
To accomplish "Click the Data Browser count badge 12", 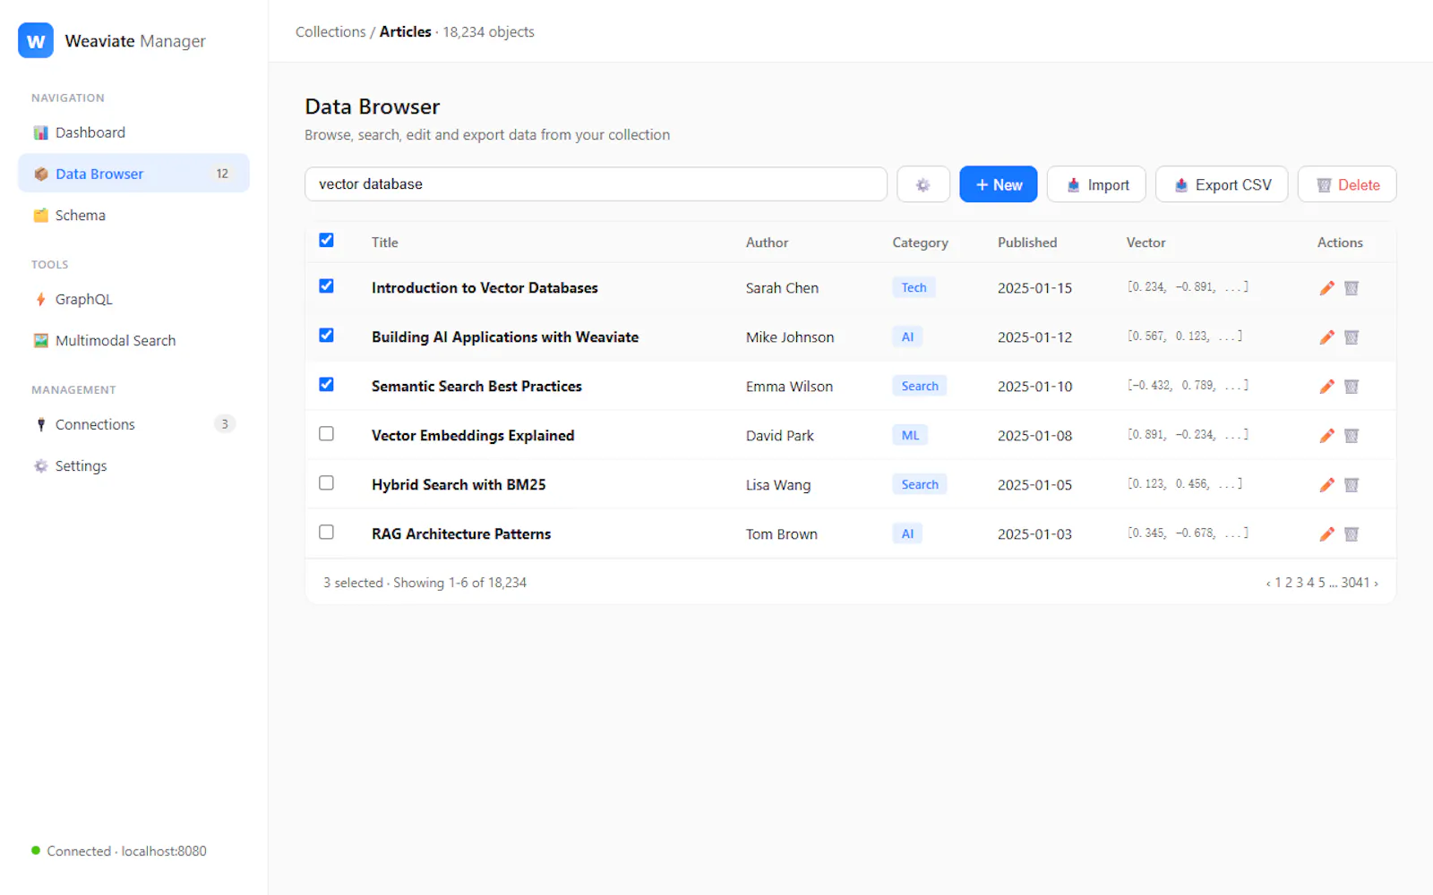I will coord(222,174).
